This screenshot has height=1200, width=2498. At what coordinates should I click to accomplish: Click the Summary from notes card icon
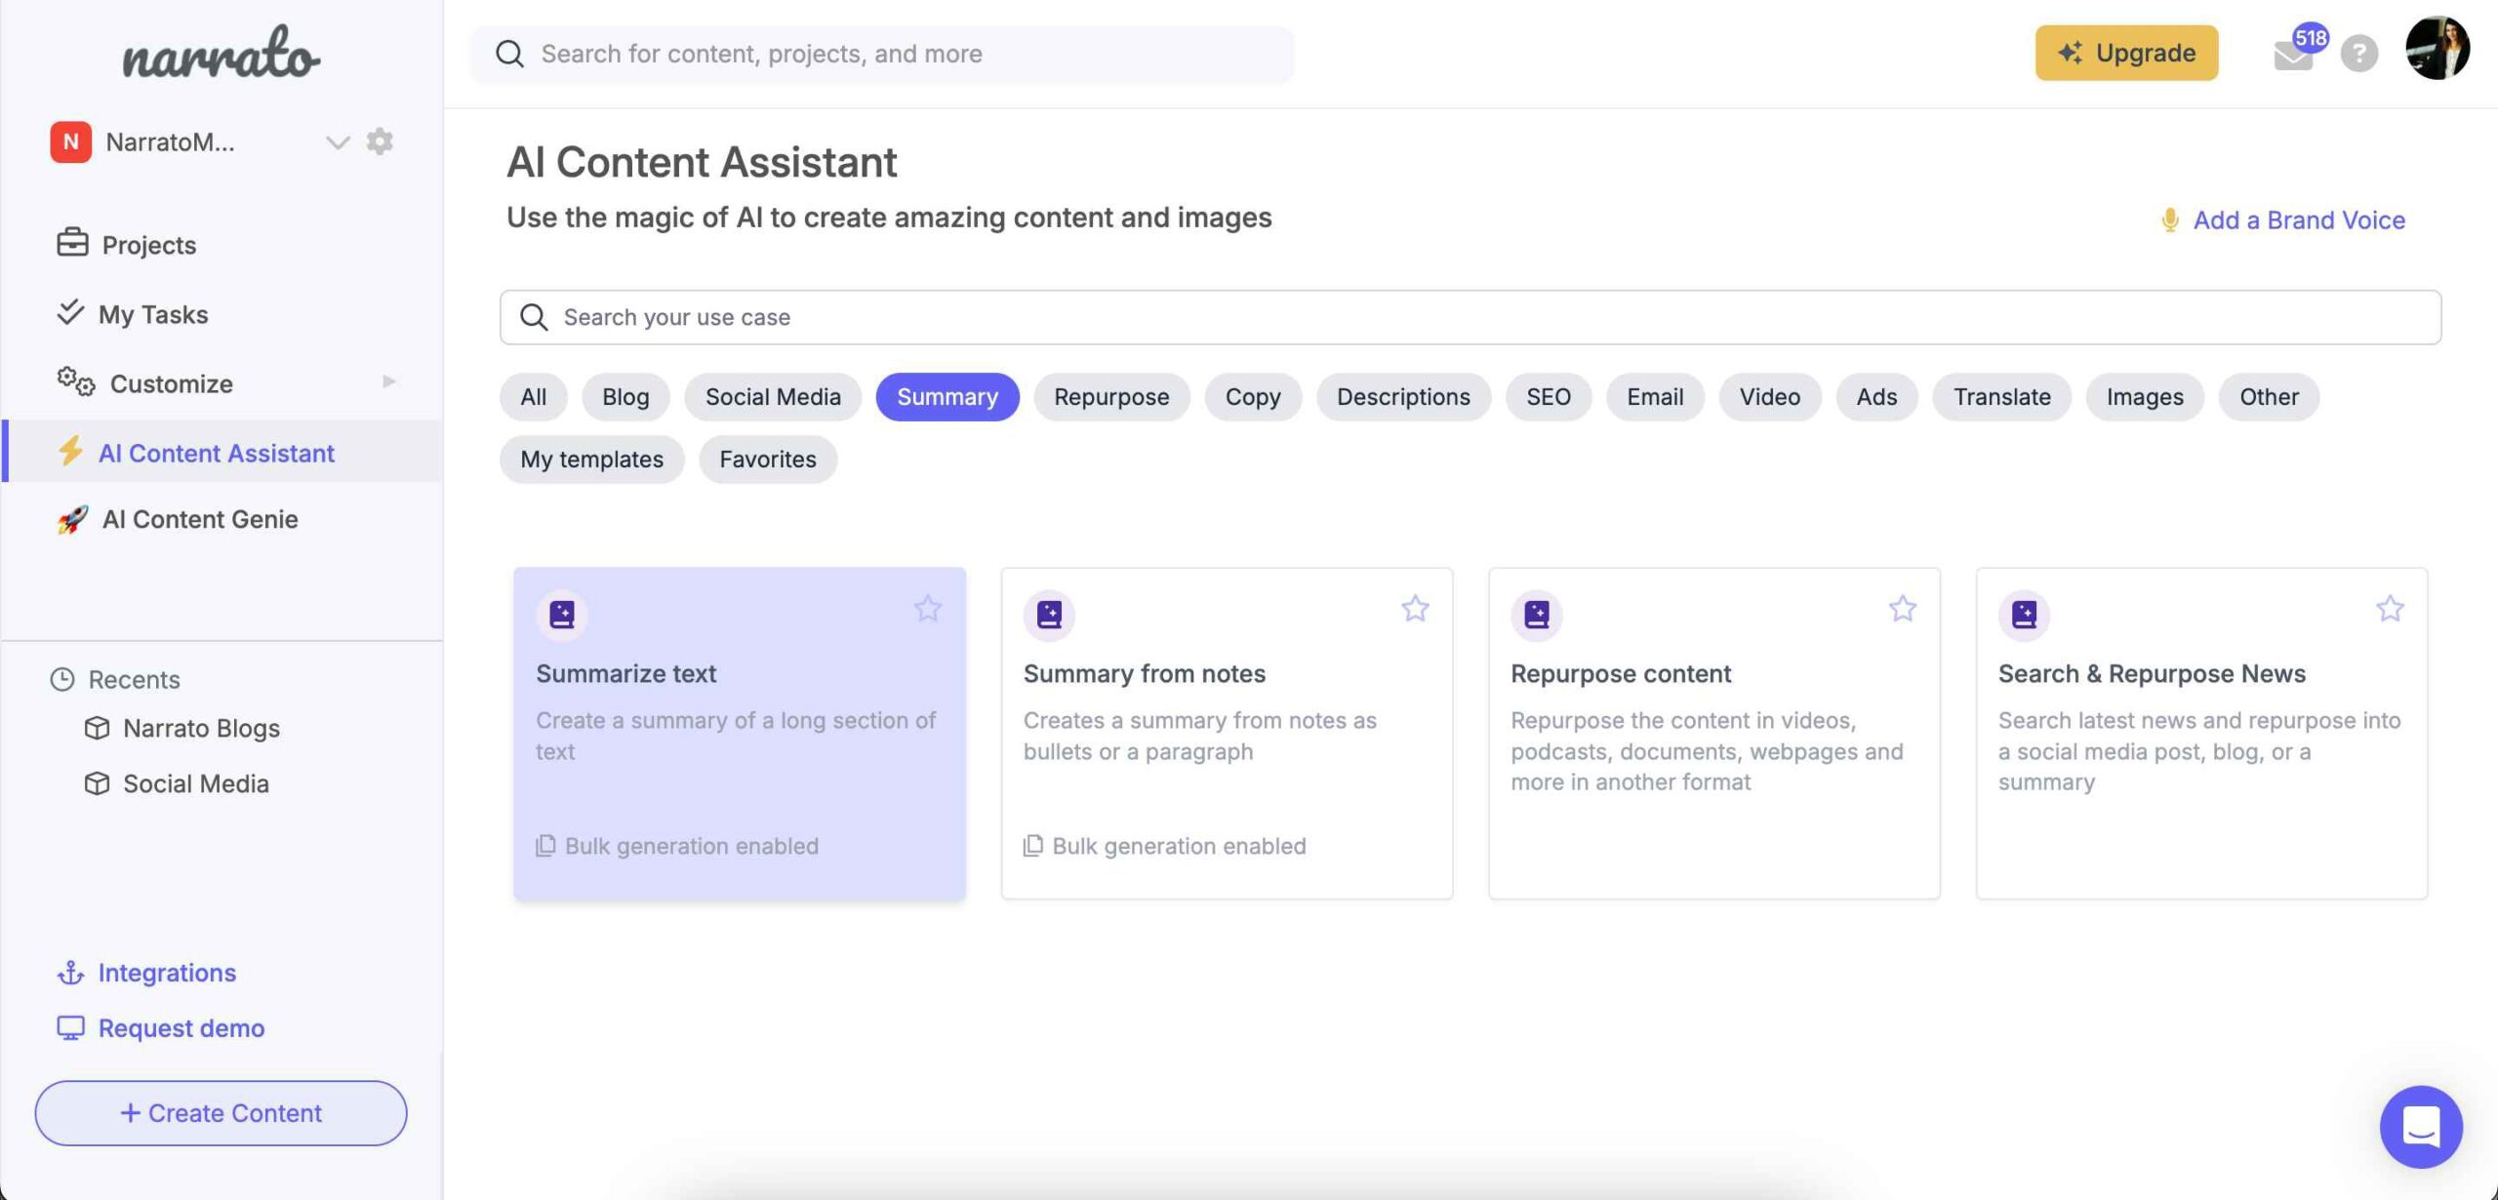[1049, 615]
